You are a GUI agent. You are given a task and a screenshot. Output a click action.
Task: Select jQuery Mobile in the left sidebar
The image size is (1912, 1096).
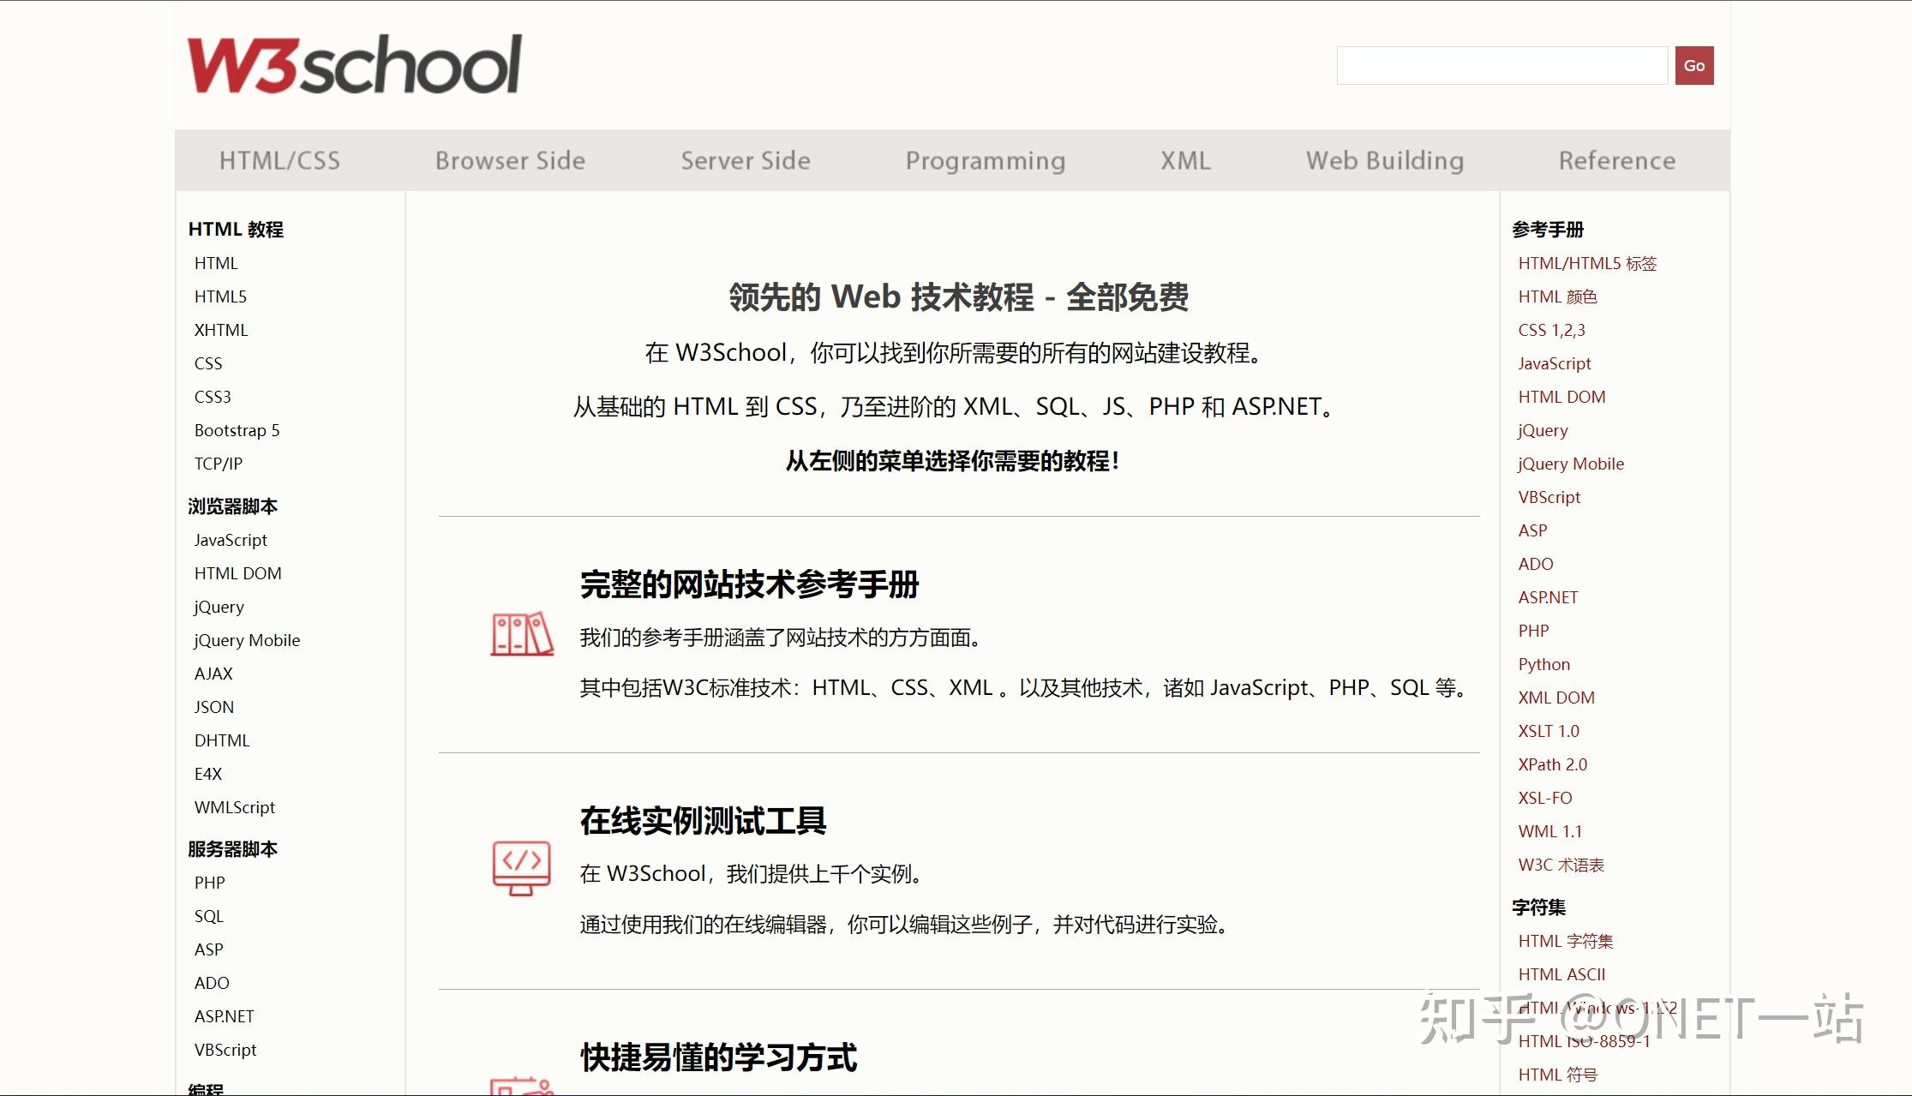247,639
